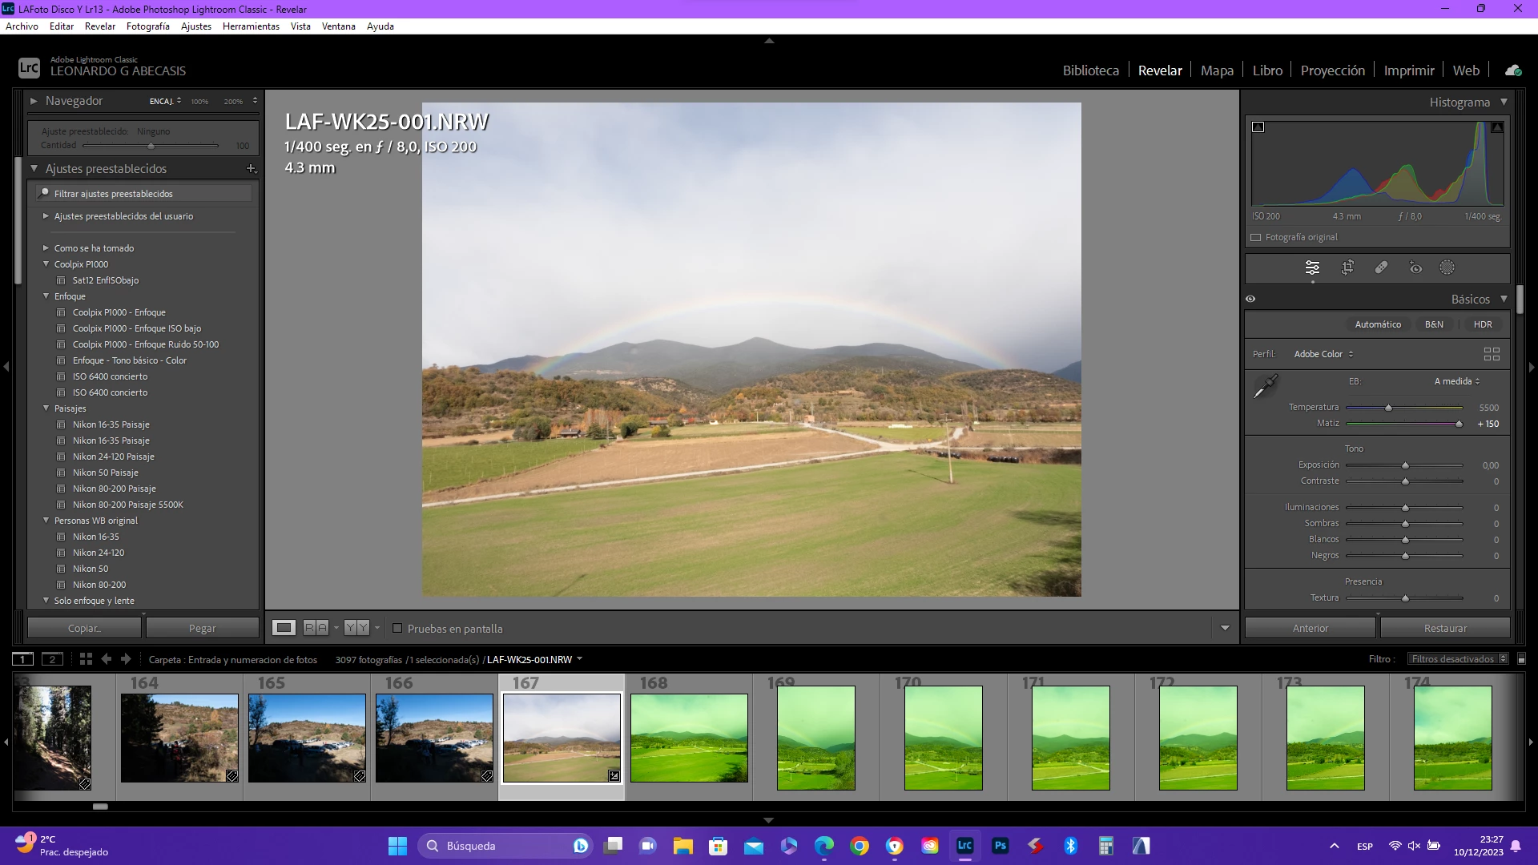The height and width of the screenshot is (865, 1538).
Task: Check the Fotografía original checkbox
Action: (x=1256, y=237)
